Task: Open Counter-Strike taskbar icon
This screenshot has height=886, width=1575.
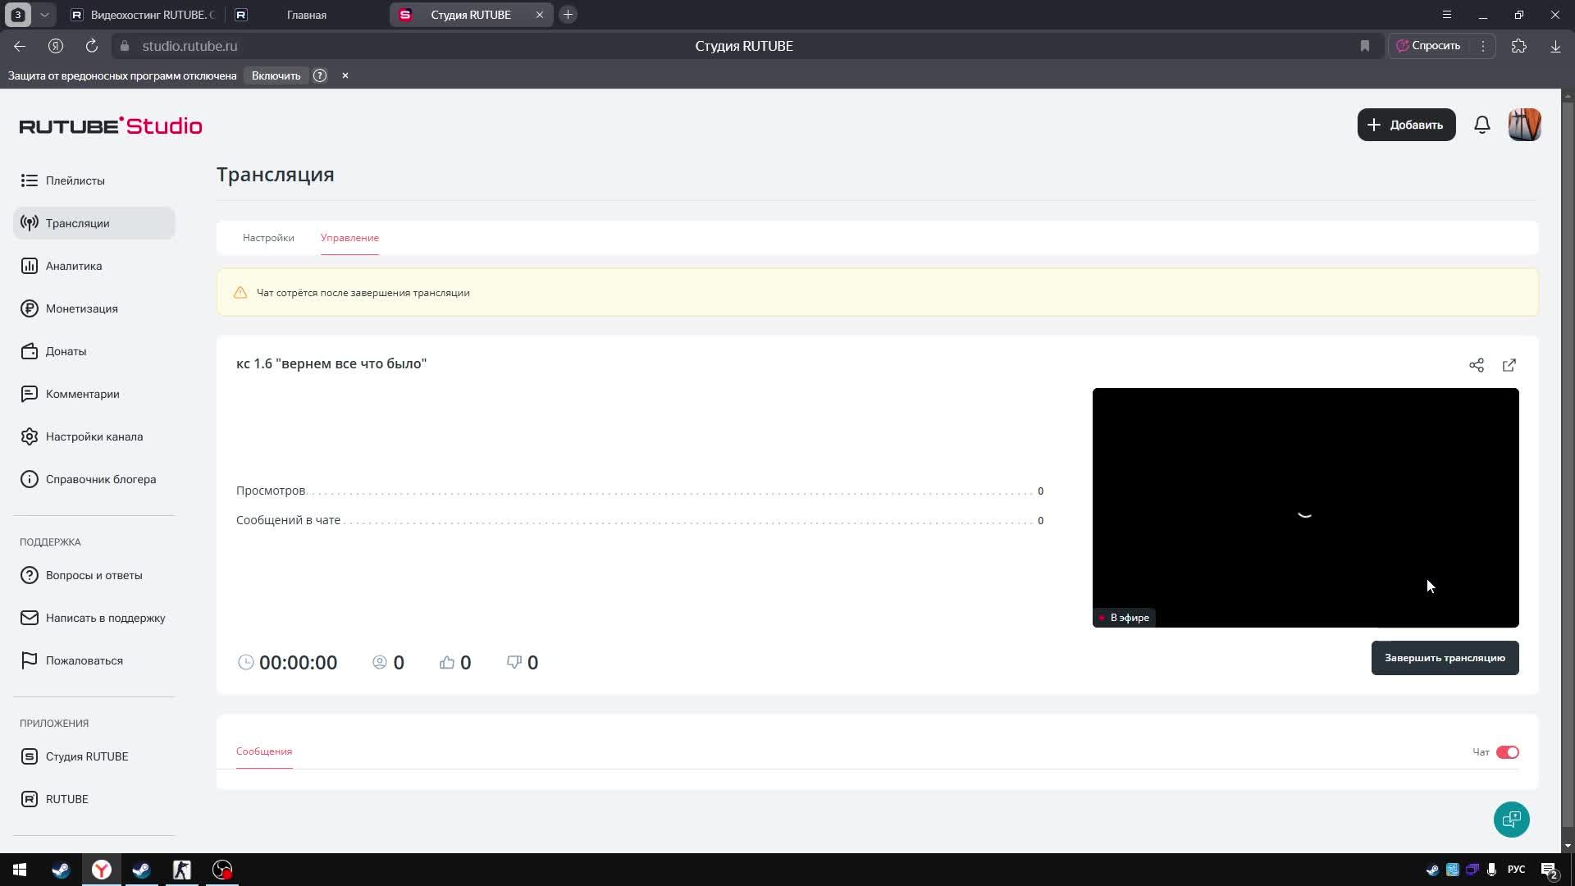Action: [x=182, y=870]
